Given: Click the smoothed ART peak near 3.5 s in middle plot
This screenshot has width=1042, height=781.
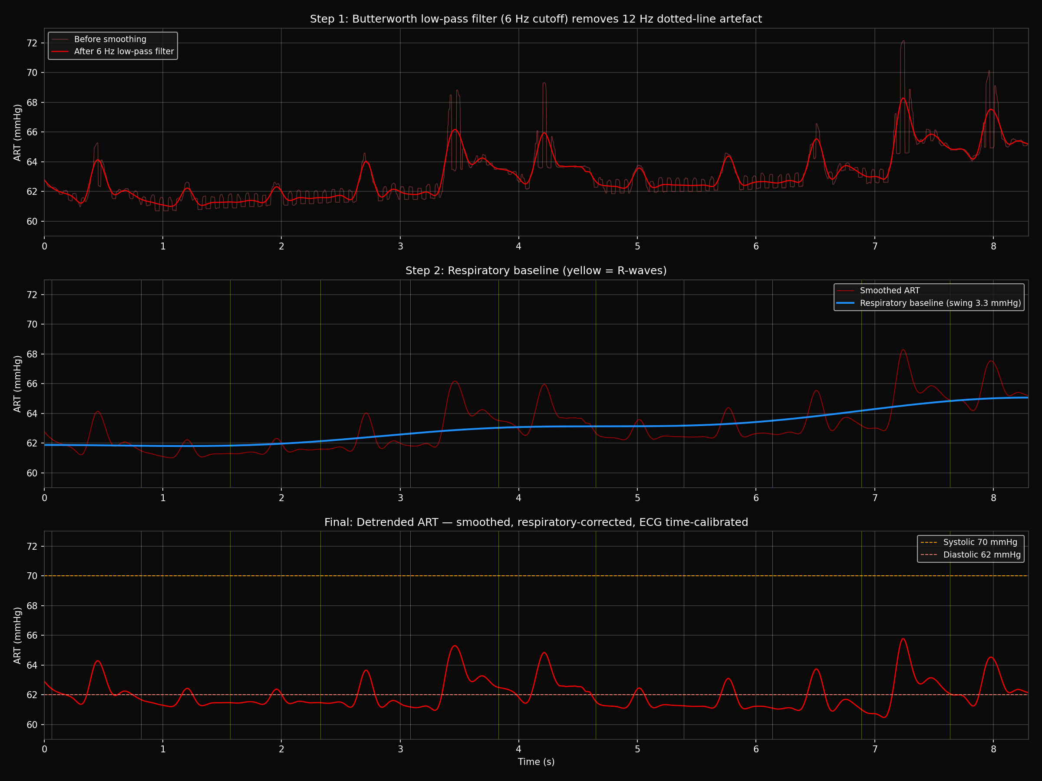Looking at the screenshot, I should pyautogui.click(x=455, y=382).
